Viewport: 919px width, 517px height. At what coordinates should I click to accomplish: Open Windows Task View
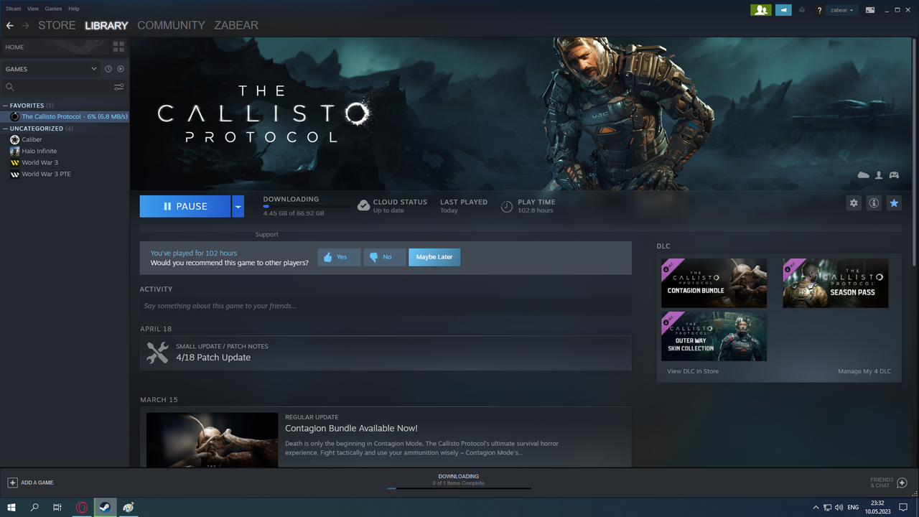(57, 507)
